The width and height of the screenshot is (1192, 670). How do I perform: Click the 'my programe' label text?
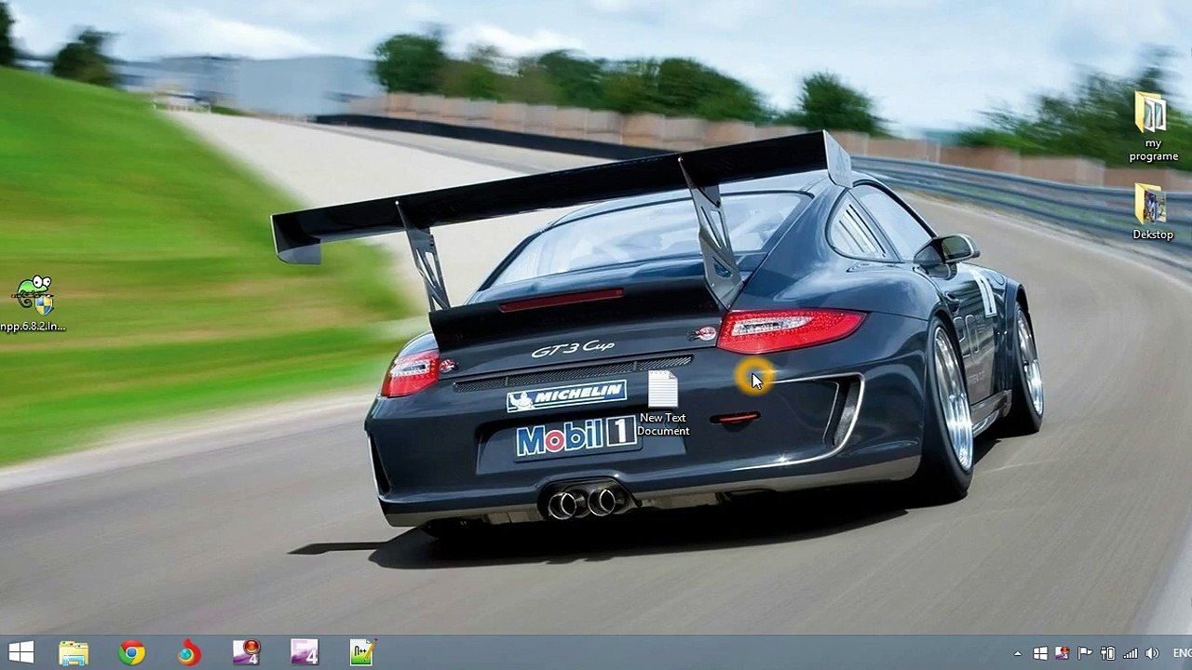[1153, 150]
